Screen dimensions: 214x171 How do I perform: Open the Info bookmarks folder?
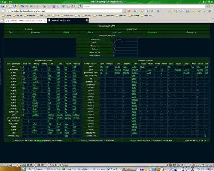[40, 16]
